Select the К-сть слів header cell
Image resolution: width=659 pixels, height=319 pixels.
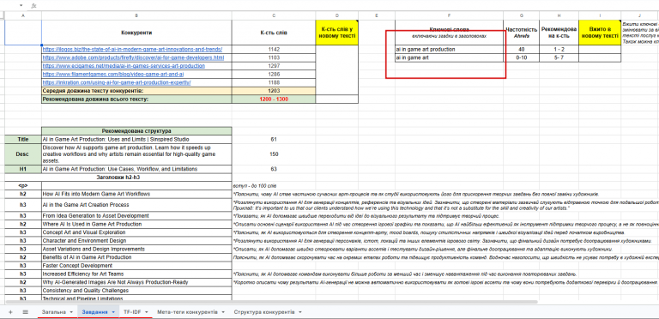click(x=274, y=33)
